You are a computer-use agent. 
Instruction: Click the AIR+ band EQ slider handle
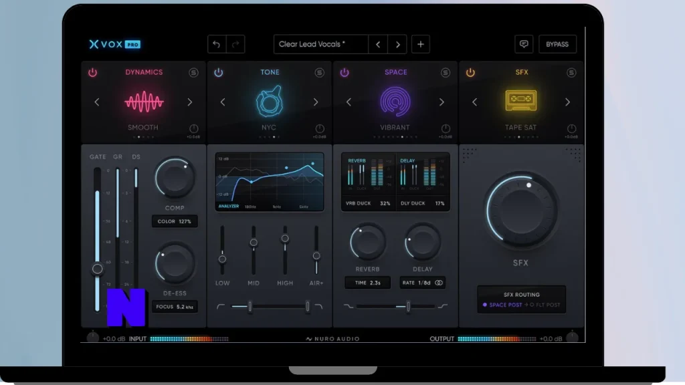click(316, 256)
